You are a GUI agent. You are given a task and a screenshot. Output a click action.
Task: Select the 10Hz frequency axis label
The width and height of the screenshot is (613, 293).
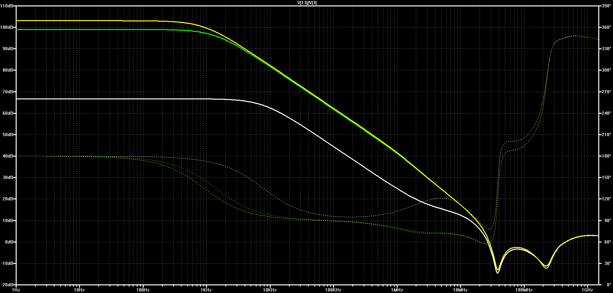[79, 290]
